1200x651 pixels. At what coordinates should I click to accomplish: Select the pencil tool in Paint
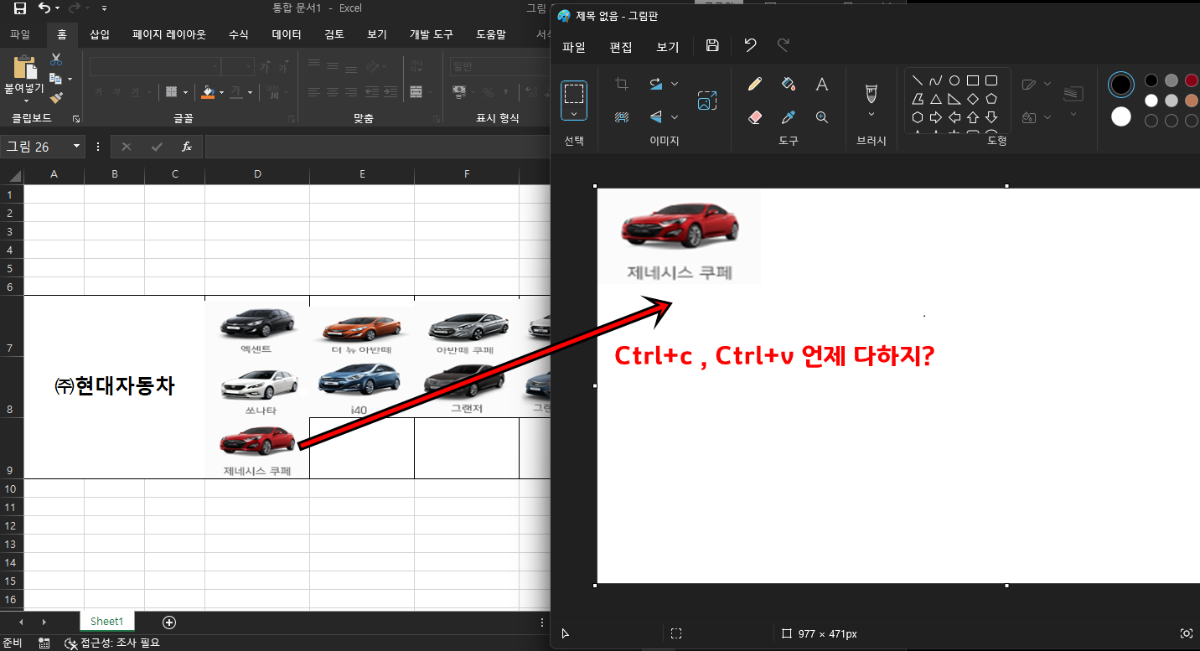click(754, 84)
